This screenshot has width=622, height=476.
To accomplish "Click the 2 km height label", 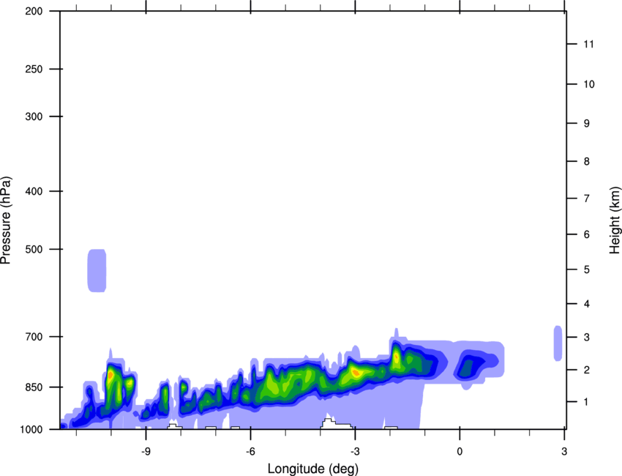I will point(586,370).
